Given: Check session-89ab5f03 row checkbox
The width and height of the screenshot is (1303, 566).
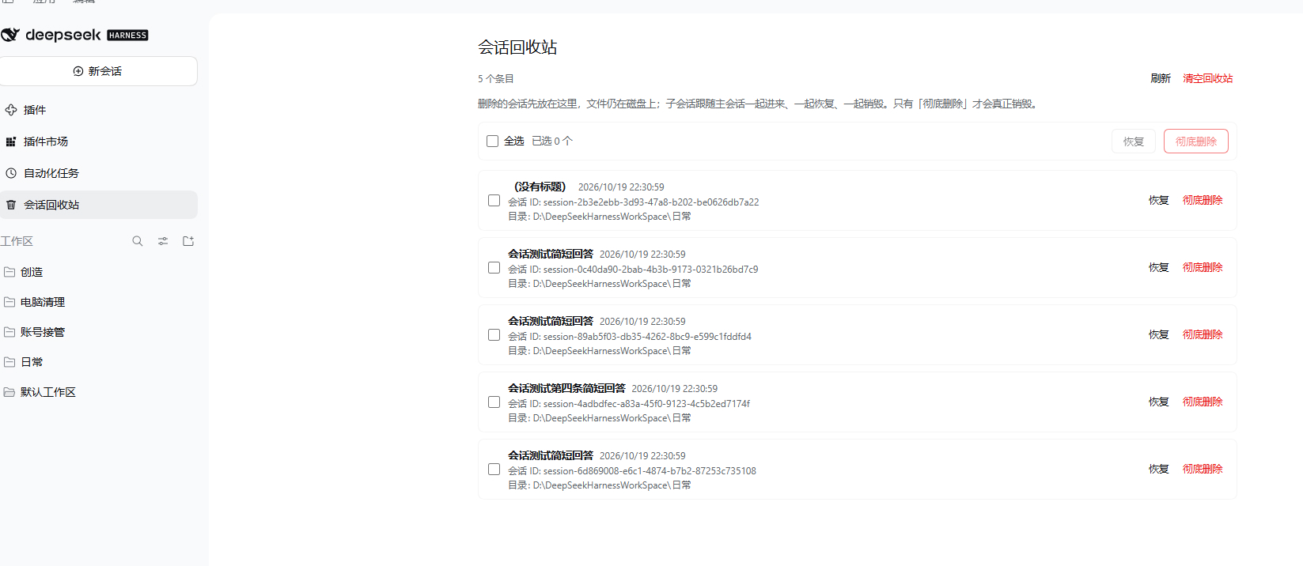Looking at the screenshot, I should click(494, 335).
